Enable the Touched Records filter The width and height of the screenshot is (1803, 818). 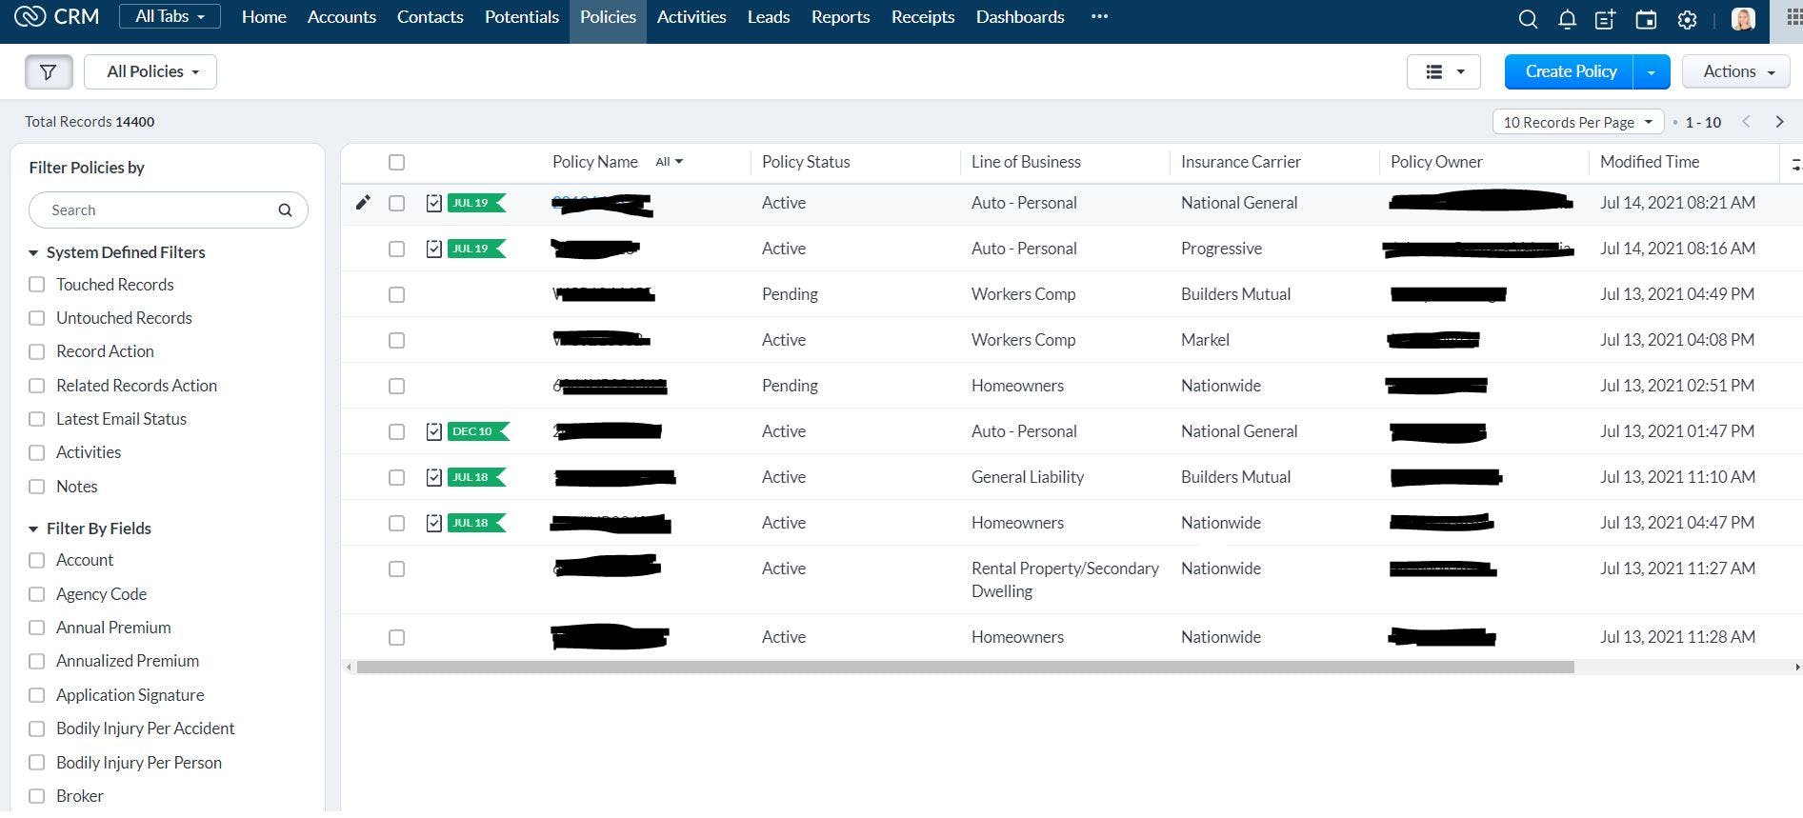(x=37, y=285)
